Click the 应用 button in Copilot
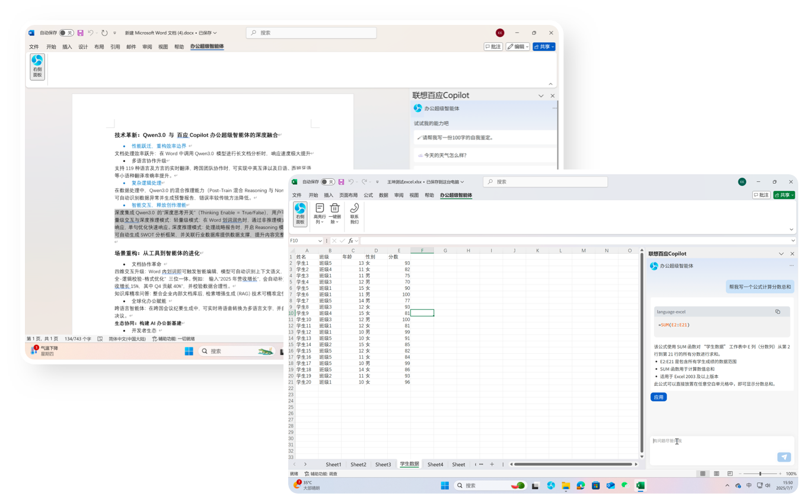Image resolution: width=803 pixels, height=499 pixels. (658, 397)
